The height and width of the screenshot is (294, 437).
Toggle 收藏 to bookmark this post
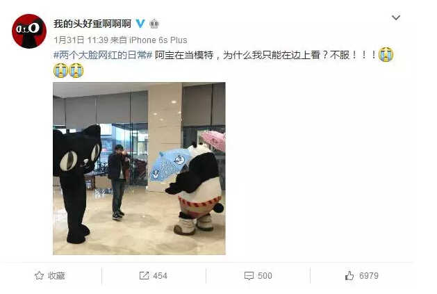tap(50, 276)
